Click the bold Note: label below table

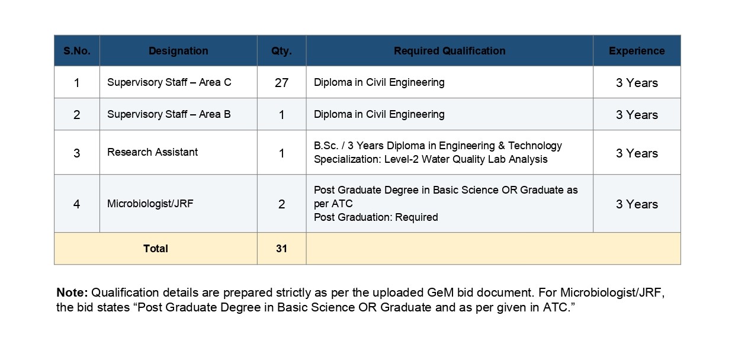pos(72,292)
